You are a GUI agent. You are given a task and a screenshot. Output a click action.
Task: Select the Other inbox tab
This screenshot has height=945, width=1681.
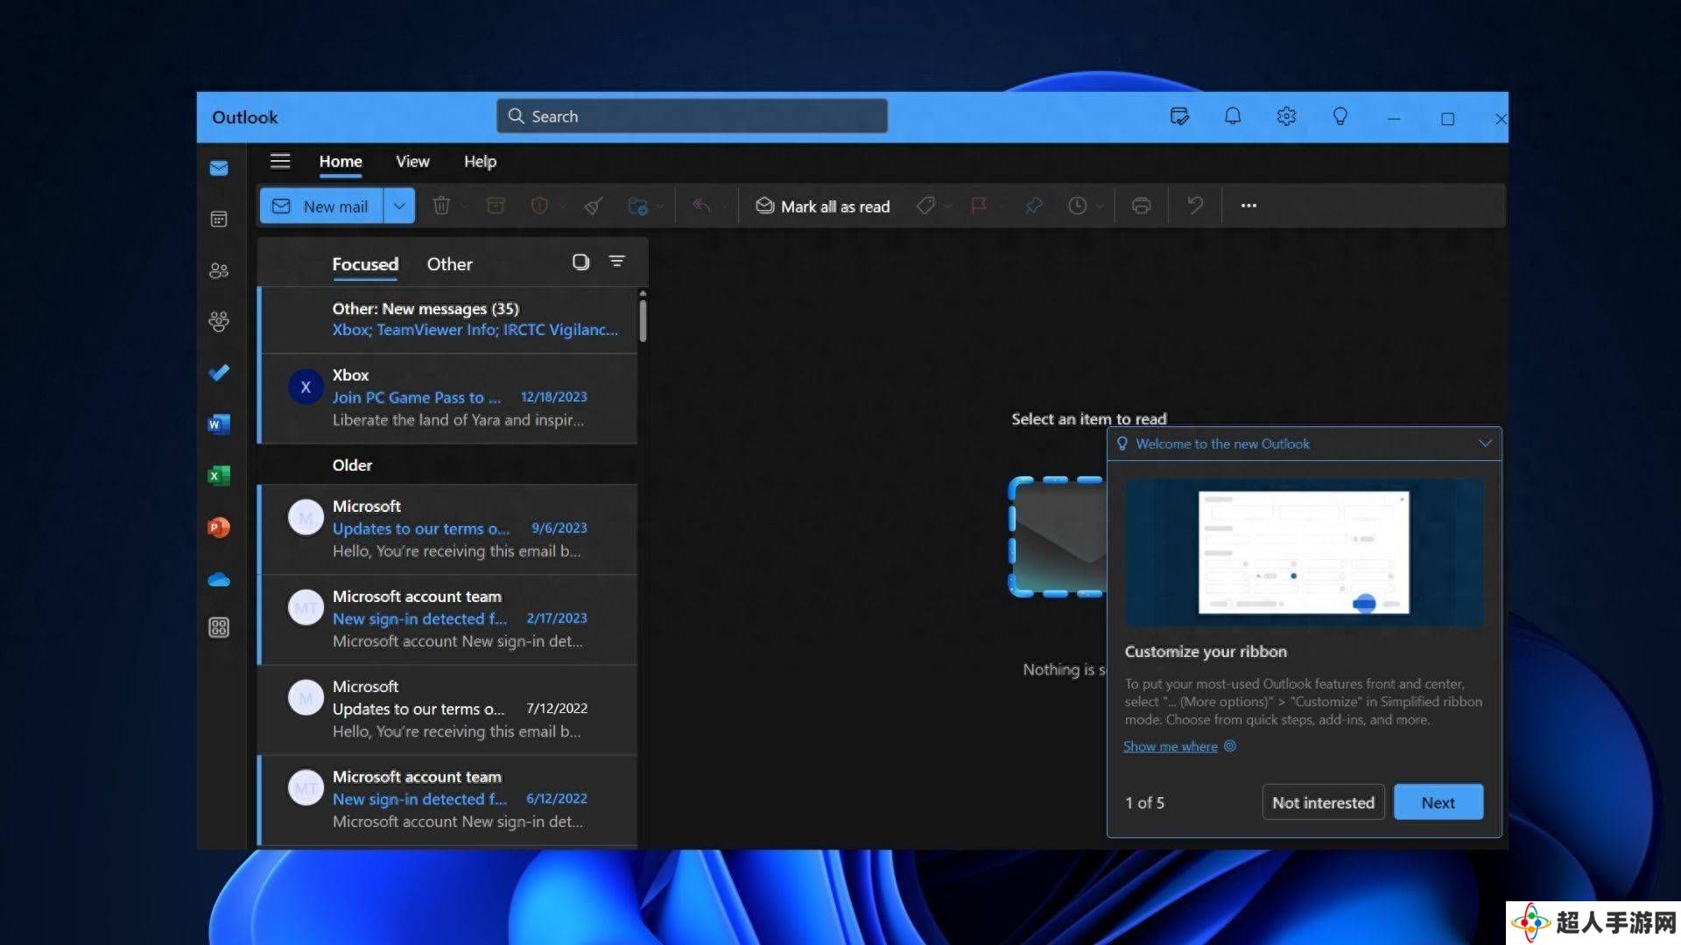click(449, 264)
